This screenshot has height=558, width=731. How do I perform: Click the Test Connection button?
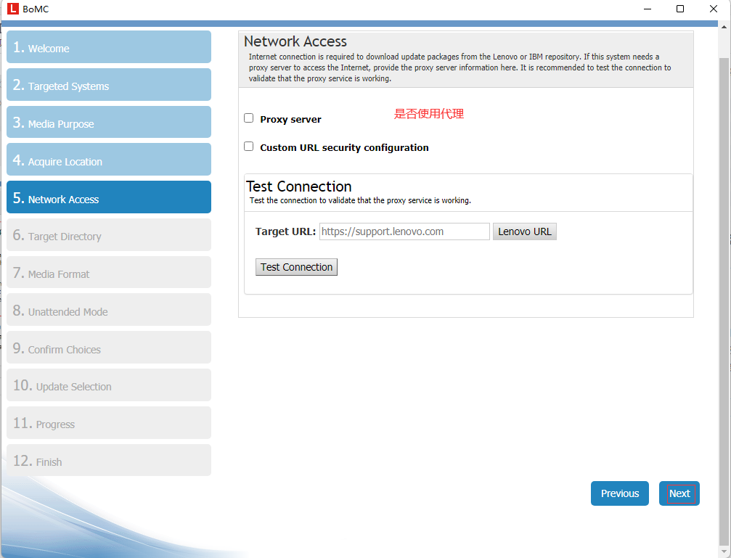tap(296, 267)
